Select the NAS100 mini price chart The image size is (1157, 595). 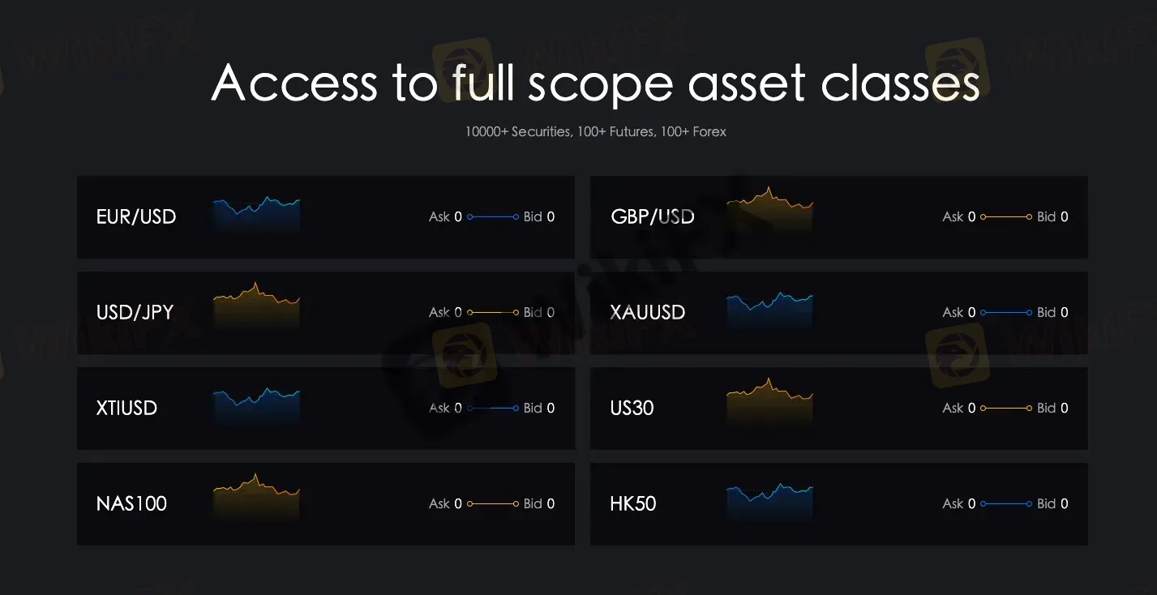point(256,499)
